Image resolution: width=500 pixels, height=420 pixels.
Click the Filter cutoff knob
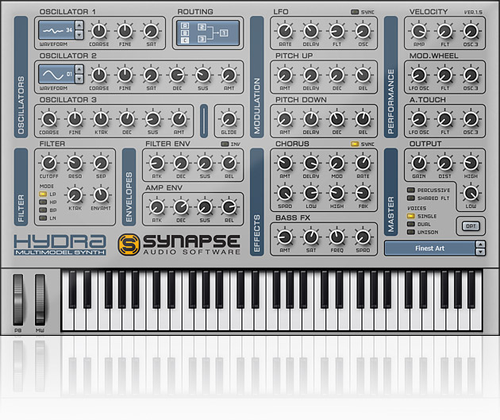(x=48, y=163)
